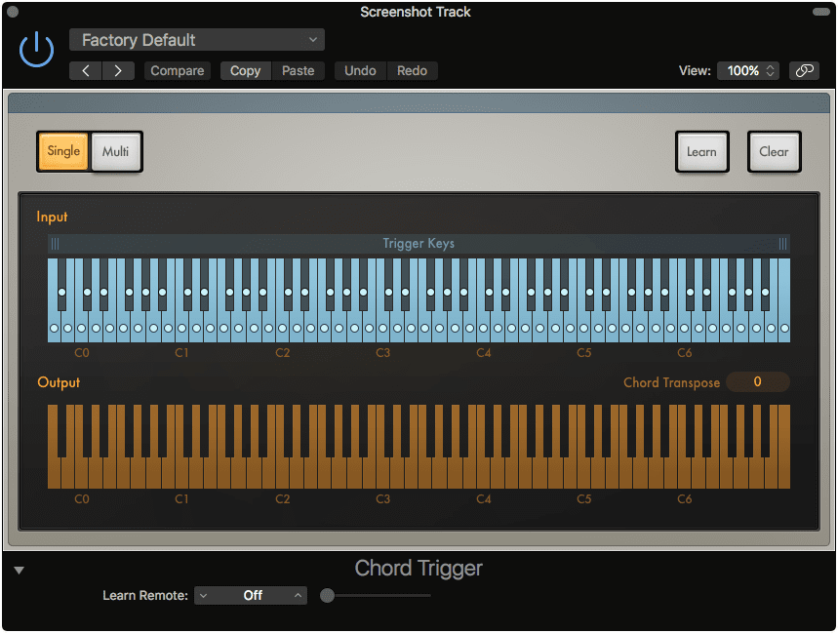Click the Chord Transpose value field
The height and width of the screenshot is (633, 838).
[x=758, y=381]
